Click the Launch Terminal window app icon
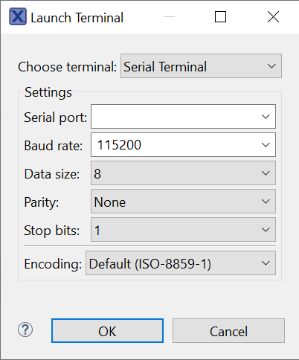This screenshot has height=360, width=299. click(18, 16)
